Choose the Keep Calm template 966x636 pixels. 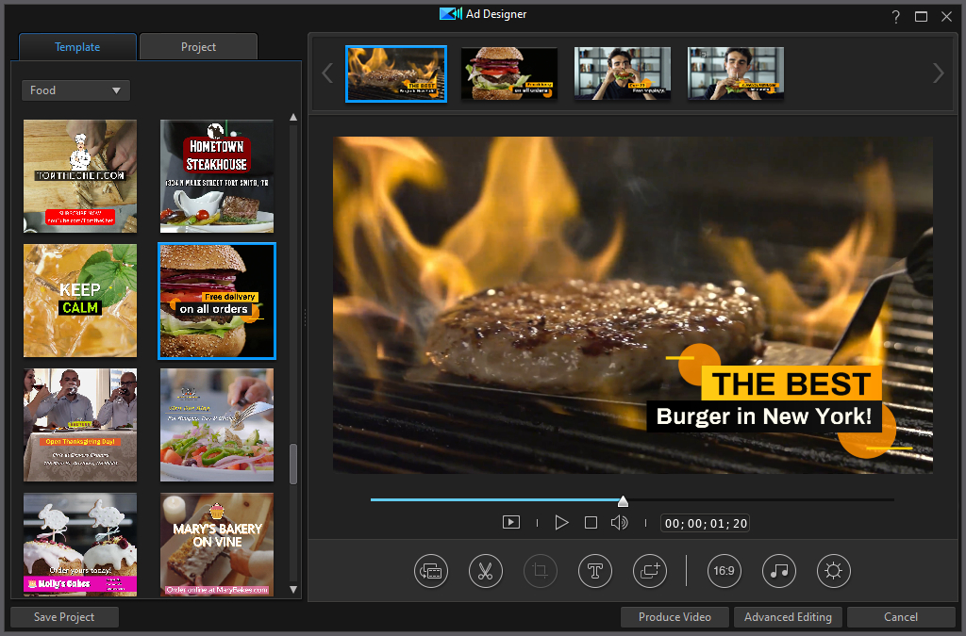80,301
